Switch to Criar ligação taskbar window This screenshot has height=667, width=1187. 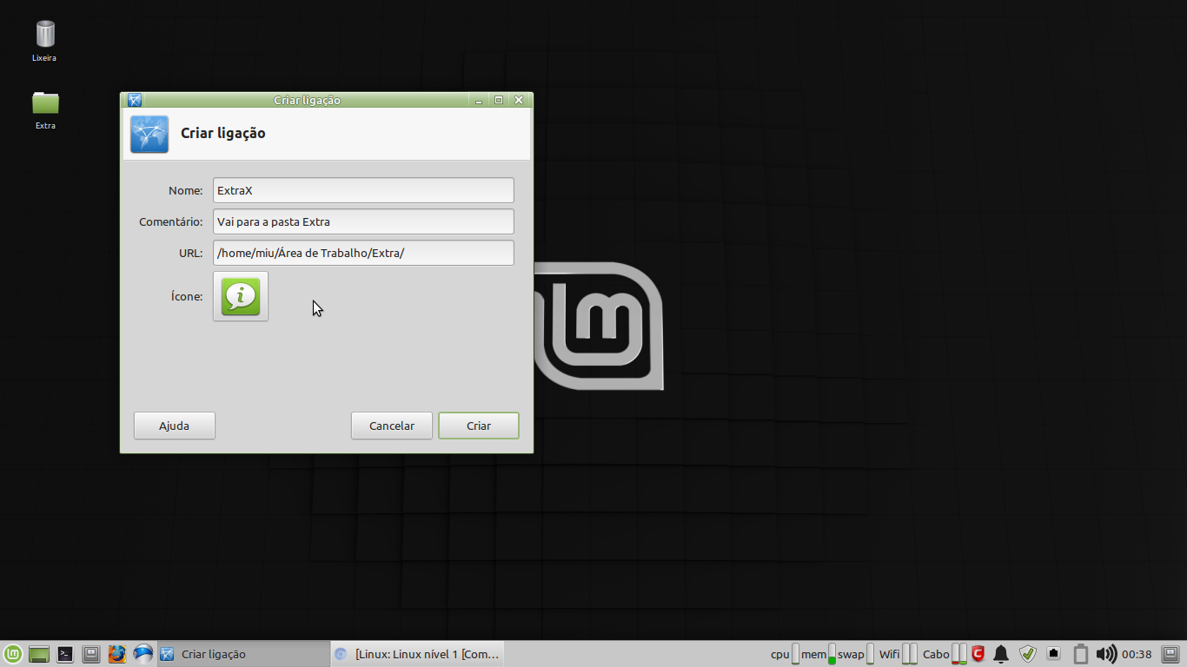point(243,654)
